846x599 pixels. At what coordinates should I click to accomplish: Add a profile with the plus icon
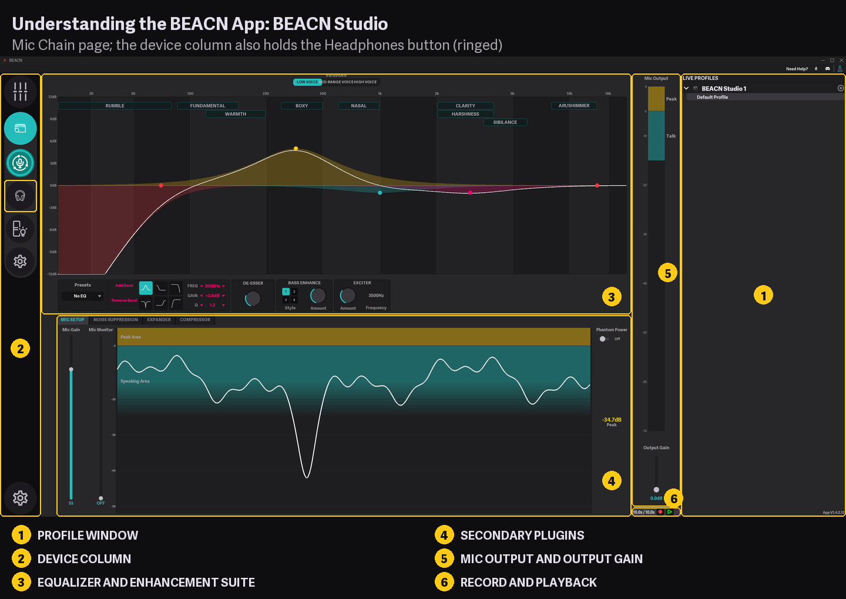coord(841,88)
